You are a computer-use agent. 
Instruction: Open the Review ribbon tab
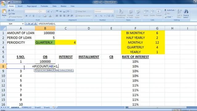(63, 6)
